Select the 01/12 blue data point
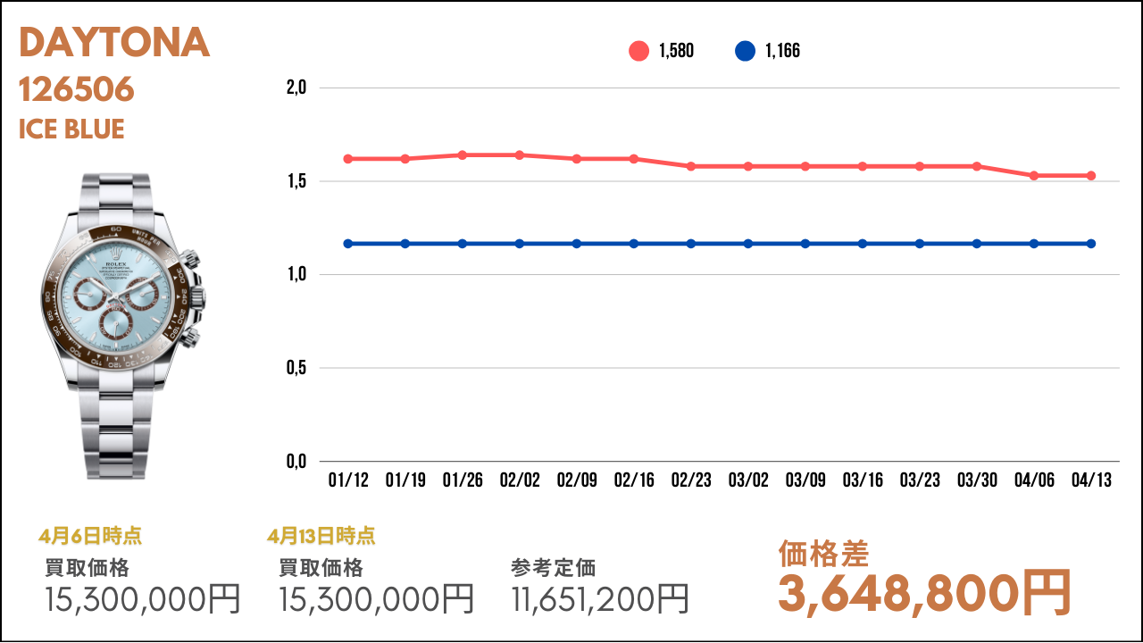Screen dimensions: 1143x643 tap(348, 244)
